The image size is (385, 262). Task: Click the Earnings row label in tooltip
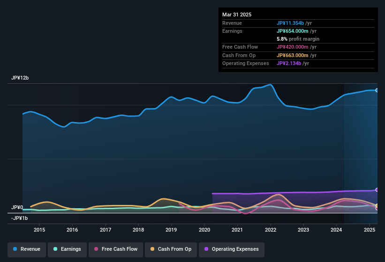click(x=232, y=31)
